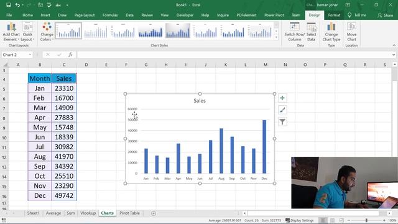Select the cell containing 49742
The height and width of the screenshot is (224, 398).
click(64, 195)
